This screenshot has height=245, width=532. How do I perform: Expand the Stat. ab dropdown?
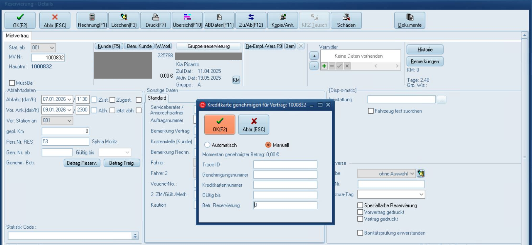[x=52, y=48]
